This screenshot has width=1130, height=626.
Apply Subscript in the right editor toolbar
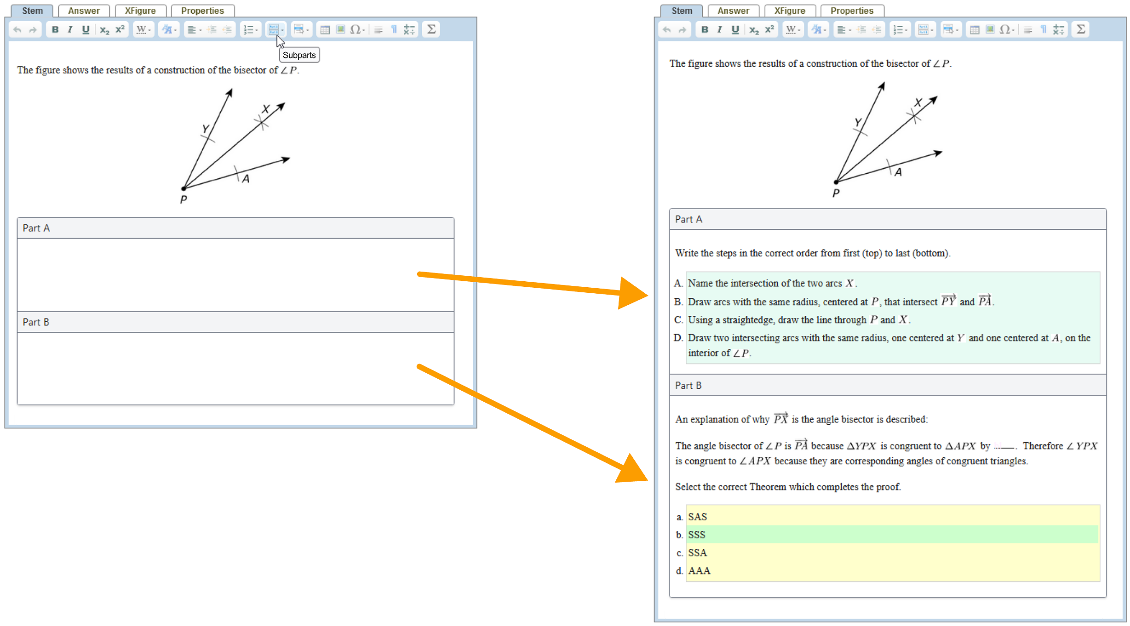coord(754,30)
